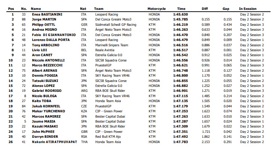
Task: Select rider name Darryn BINDER
Action: [x=43, y=136]
